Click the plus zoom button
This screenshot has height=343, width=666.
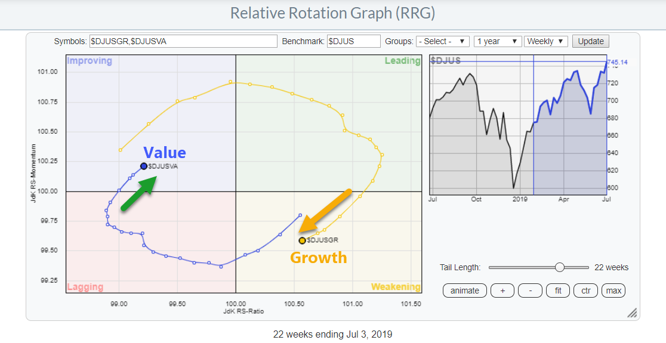tap(502, 291)
